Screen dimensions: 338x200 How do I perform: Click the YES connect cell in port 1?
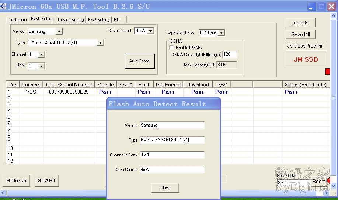[31, 92]
